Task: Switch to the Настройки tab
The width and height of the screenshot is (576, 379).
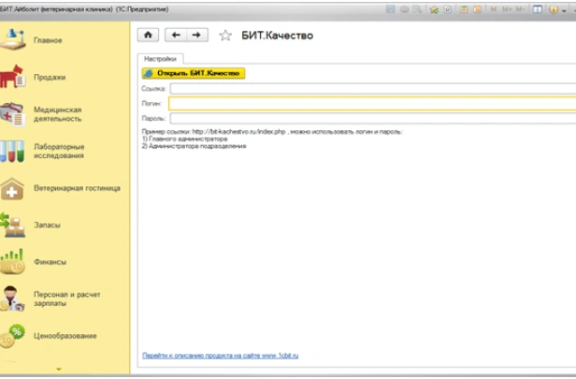Action: click(159, 59)
